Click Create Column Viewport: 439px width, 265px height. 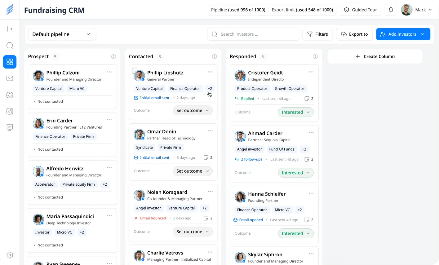pyautogui.click(x=375, y=56)
